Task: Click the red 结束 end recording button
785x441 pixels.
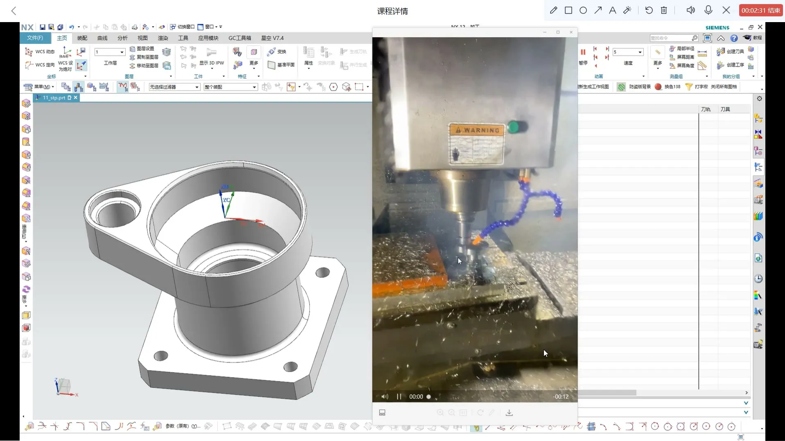Action: click(x=761, y=10)
